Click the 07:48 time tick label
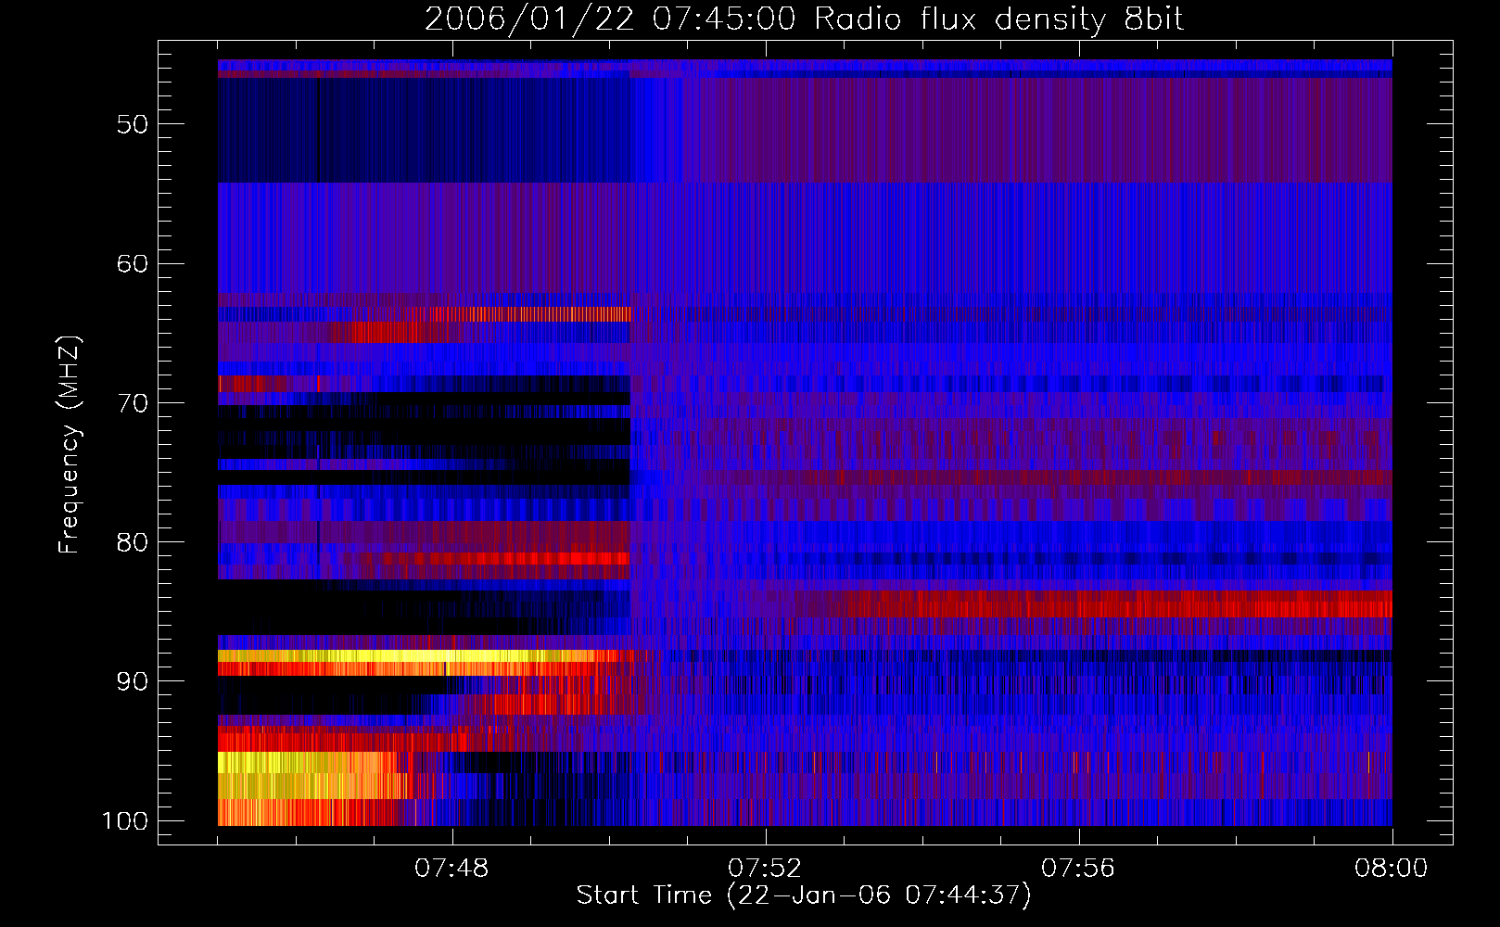 [452, 869]
